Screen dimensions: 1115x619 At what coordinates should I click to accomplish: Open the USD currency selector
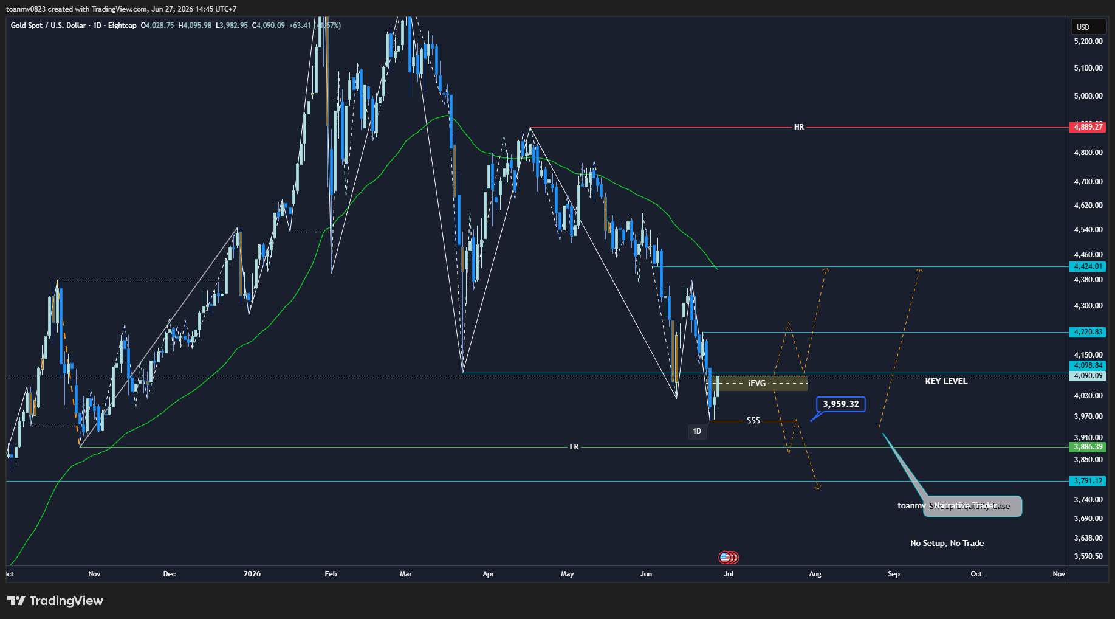[x=1088, y=27]
